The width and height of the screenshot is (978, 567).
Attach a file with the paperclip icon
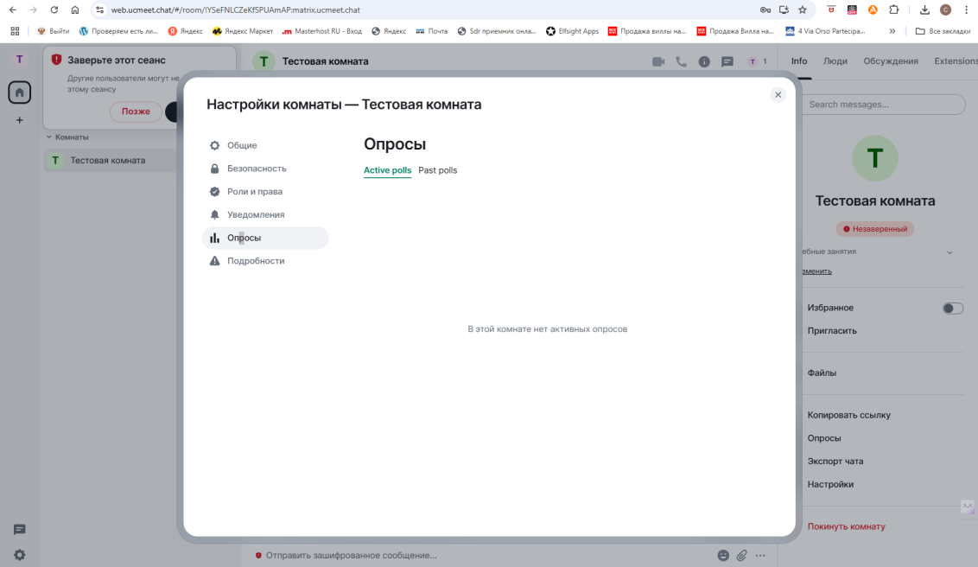point(741,556)
